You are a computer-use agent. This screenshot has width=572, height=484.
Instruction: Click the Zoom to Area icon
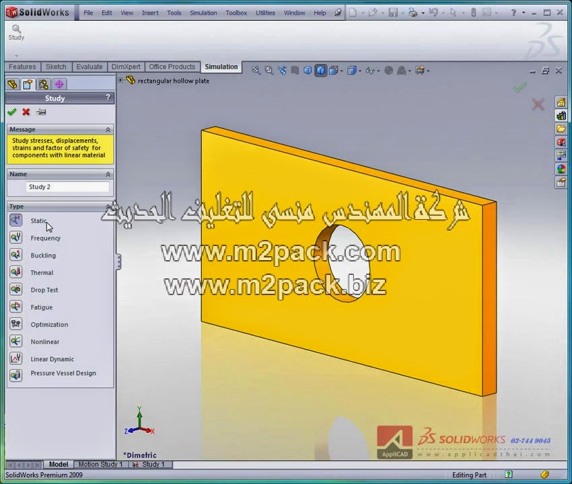269,71
